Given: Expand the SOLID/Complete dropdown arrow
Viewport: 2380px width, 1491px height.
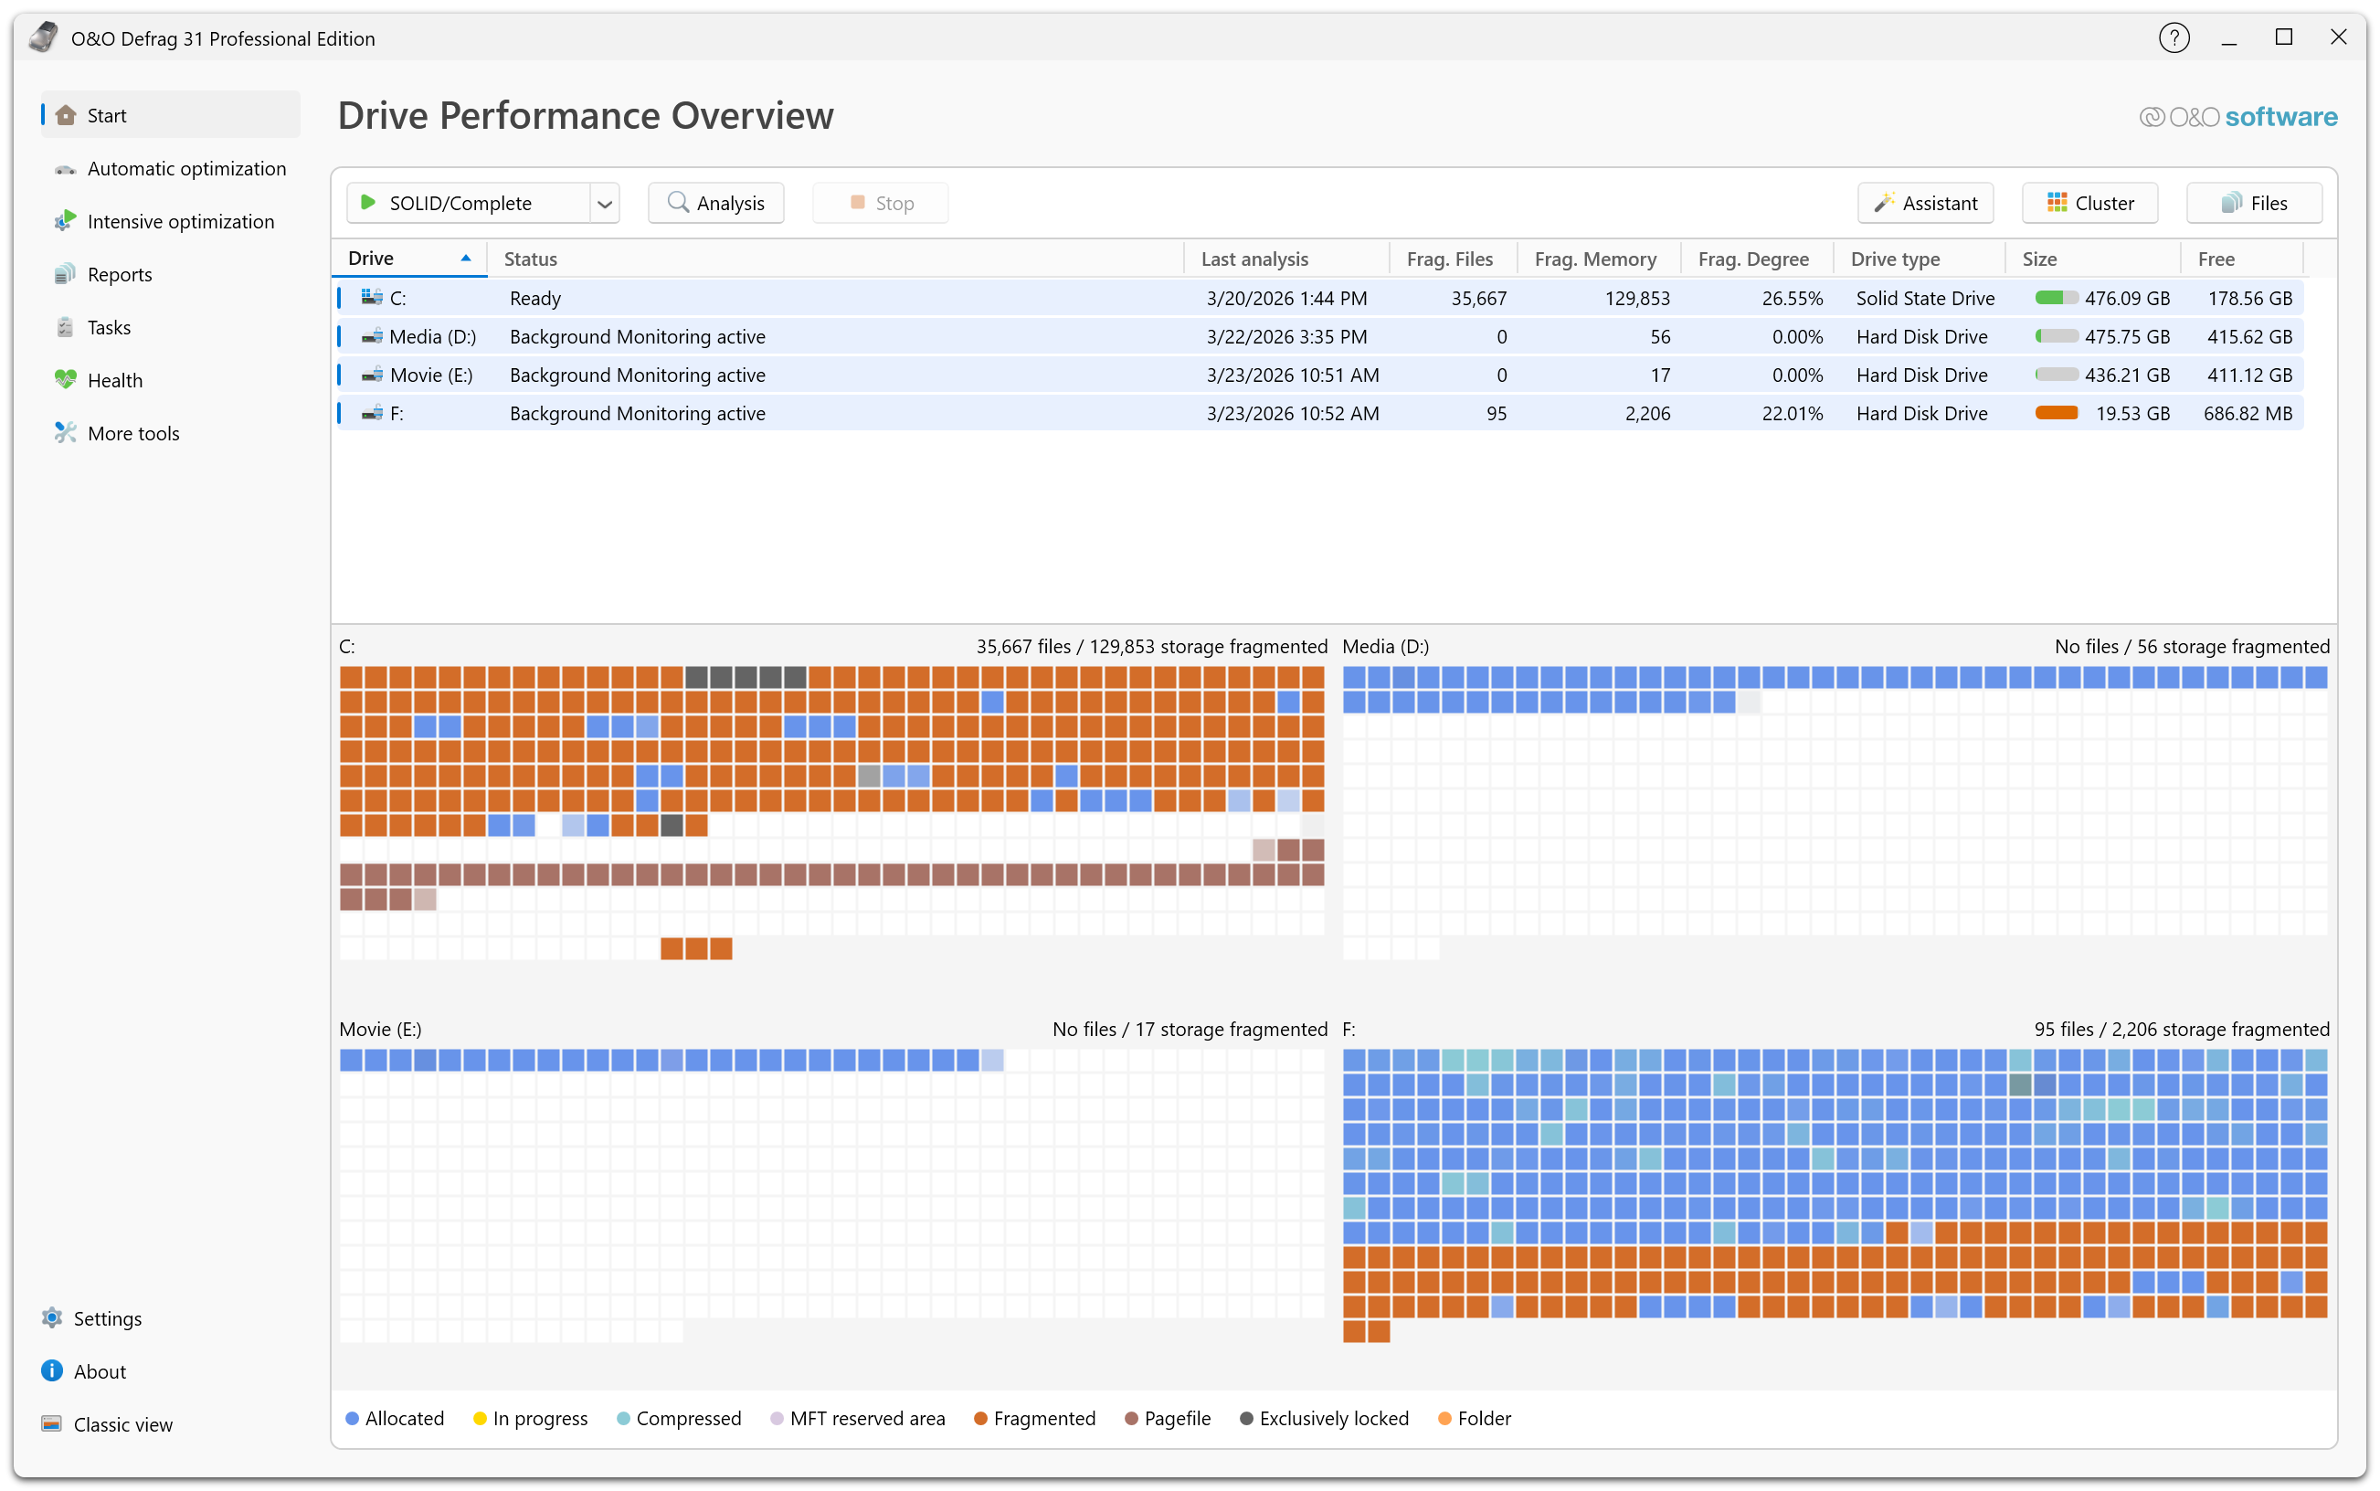Looking at the screenshot, I should [605, 203].
